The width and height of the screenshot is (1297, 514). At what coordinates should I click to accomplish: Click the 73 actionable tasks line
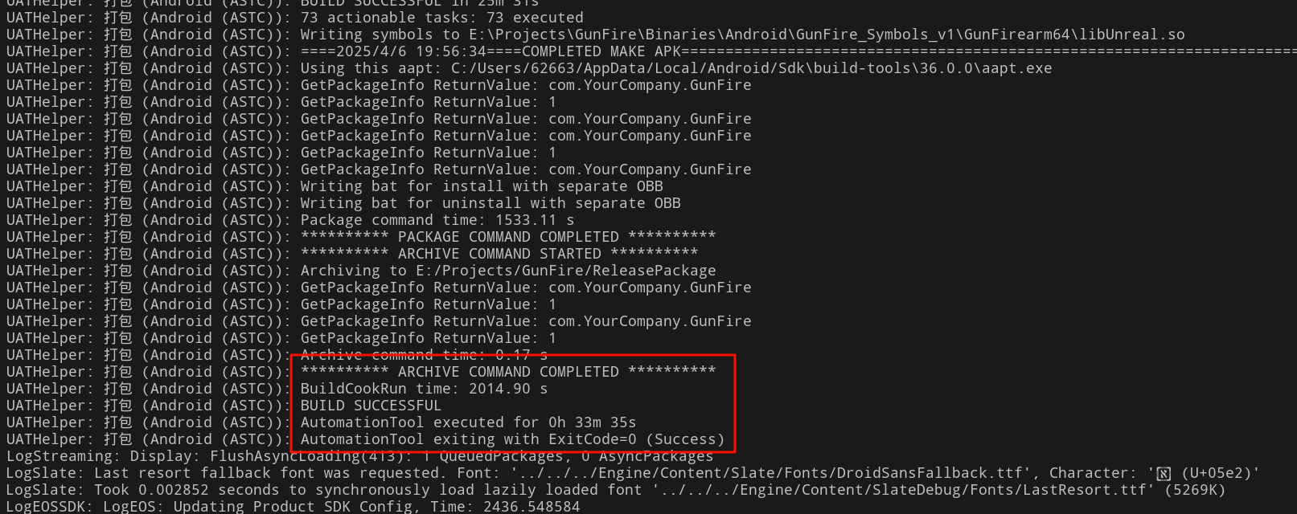coord(442,18)
